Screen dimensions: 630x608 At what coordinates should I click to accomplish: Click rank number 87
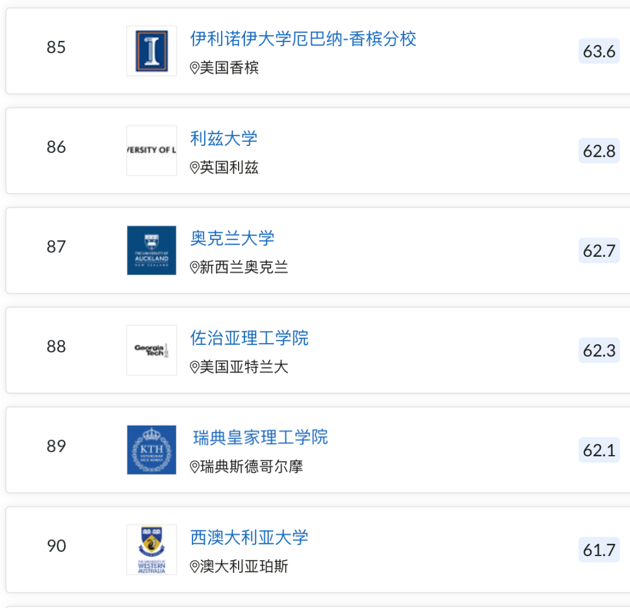[56, 247]
